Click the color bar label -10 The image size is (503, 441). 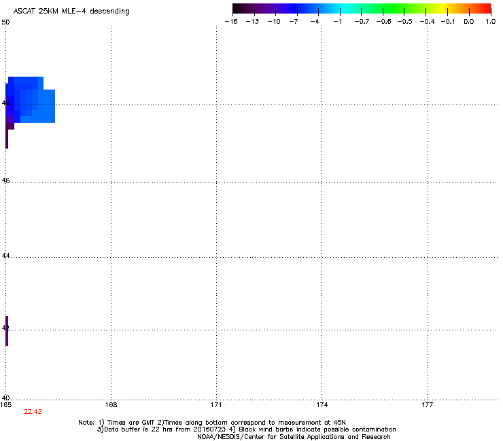(x=274, y=22)
